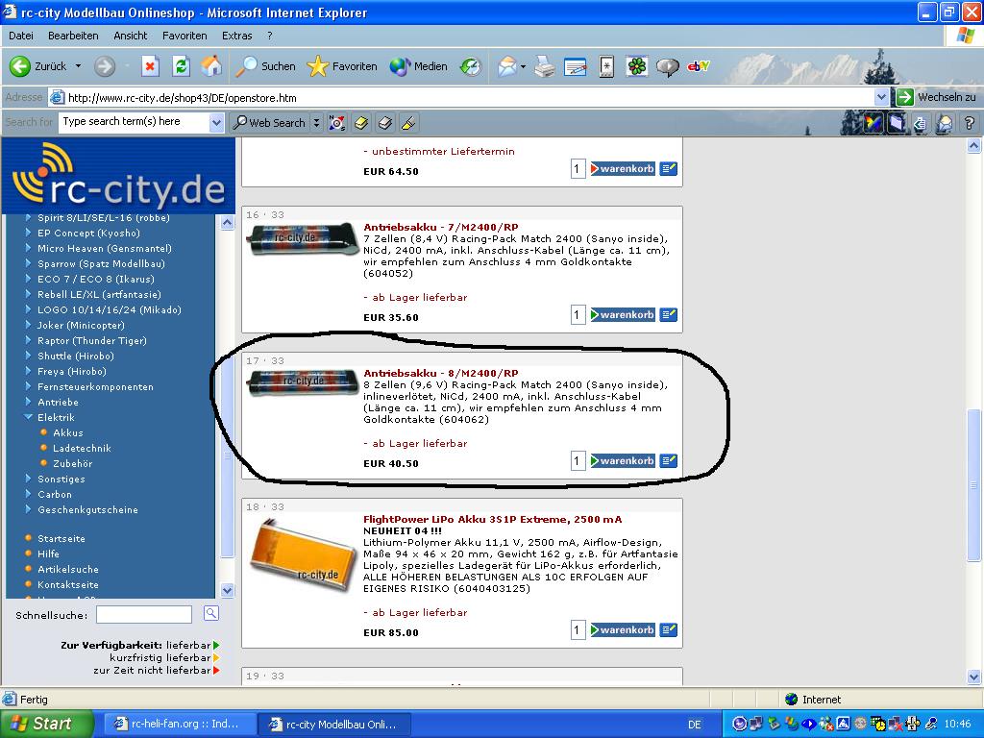
Task: Open the Kontaktseite link
Action: coord(68,584)
